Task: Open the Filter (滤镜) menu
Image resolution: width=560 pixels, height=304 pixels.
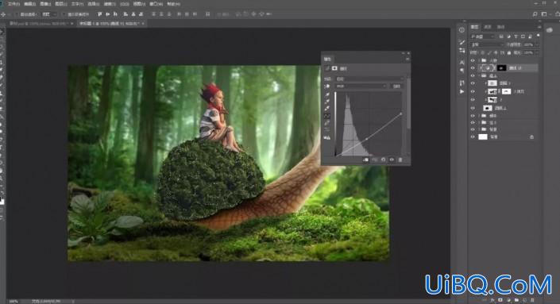Action: point(110,4)
